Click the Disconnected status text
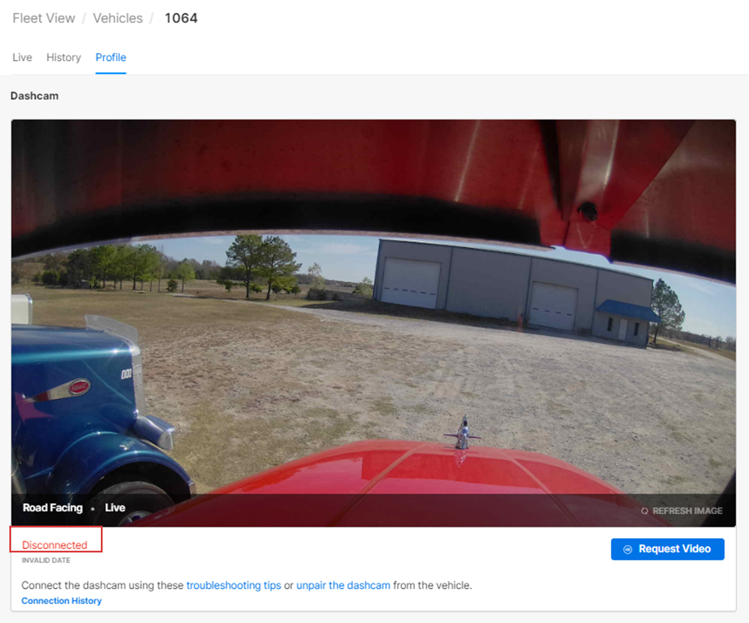This screenshot has height=623, width=749. [55, 545]
